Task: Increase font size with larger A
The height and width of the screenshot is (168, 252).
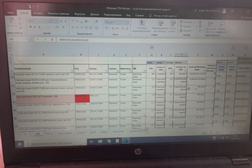Action: (x=61, y=21)
